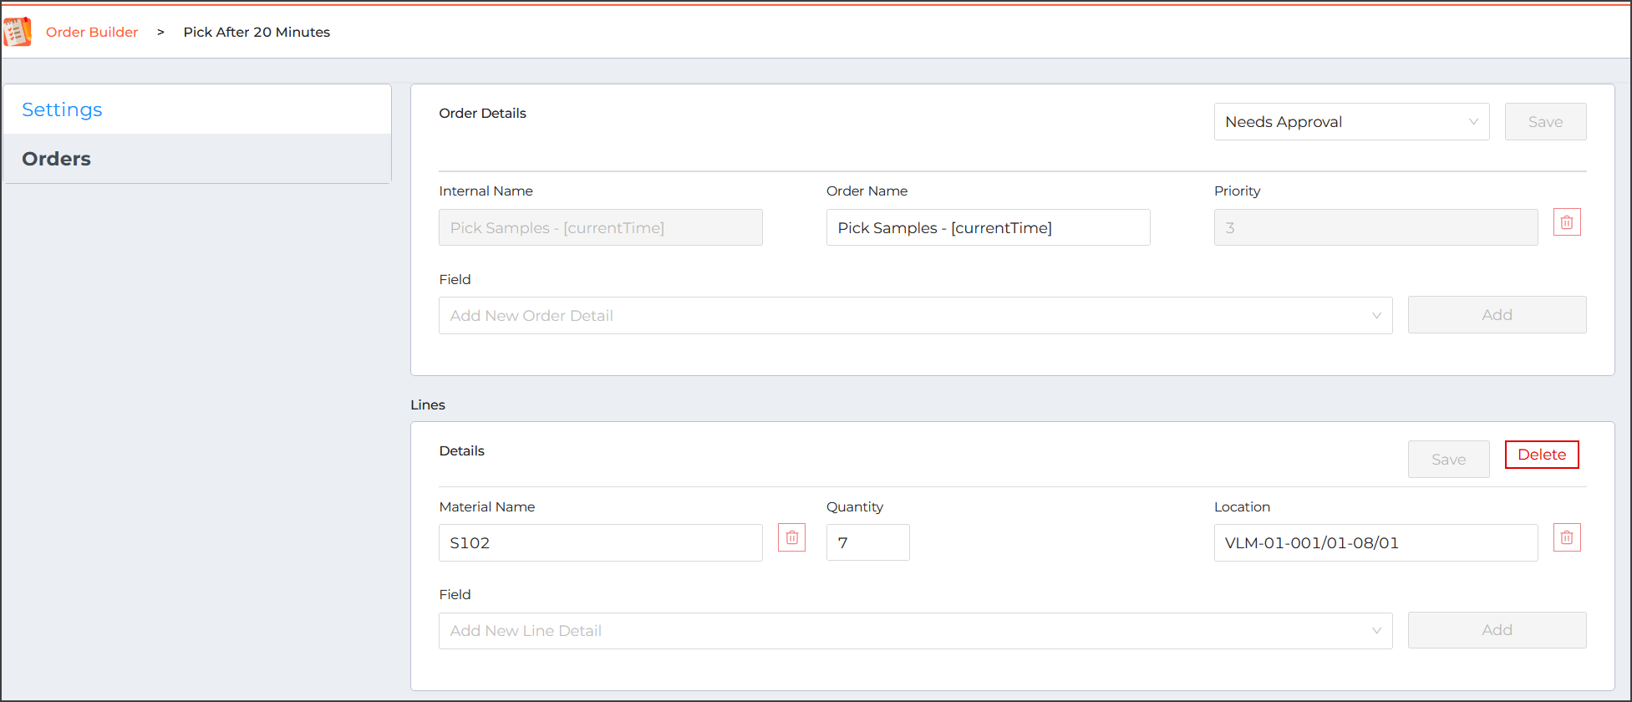Image resolution: width=1632 pixels, height=702 pixels.
Task: Edit the Material Name field S102
Action: pyautogui.click(x=600, y=543)
